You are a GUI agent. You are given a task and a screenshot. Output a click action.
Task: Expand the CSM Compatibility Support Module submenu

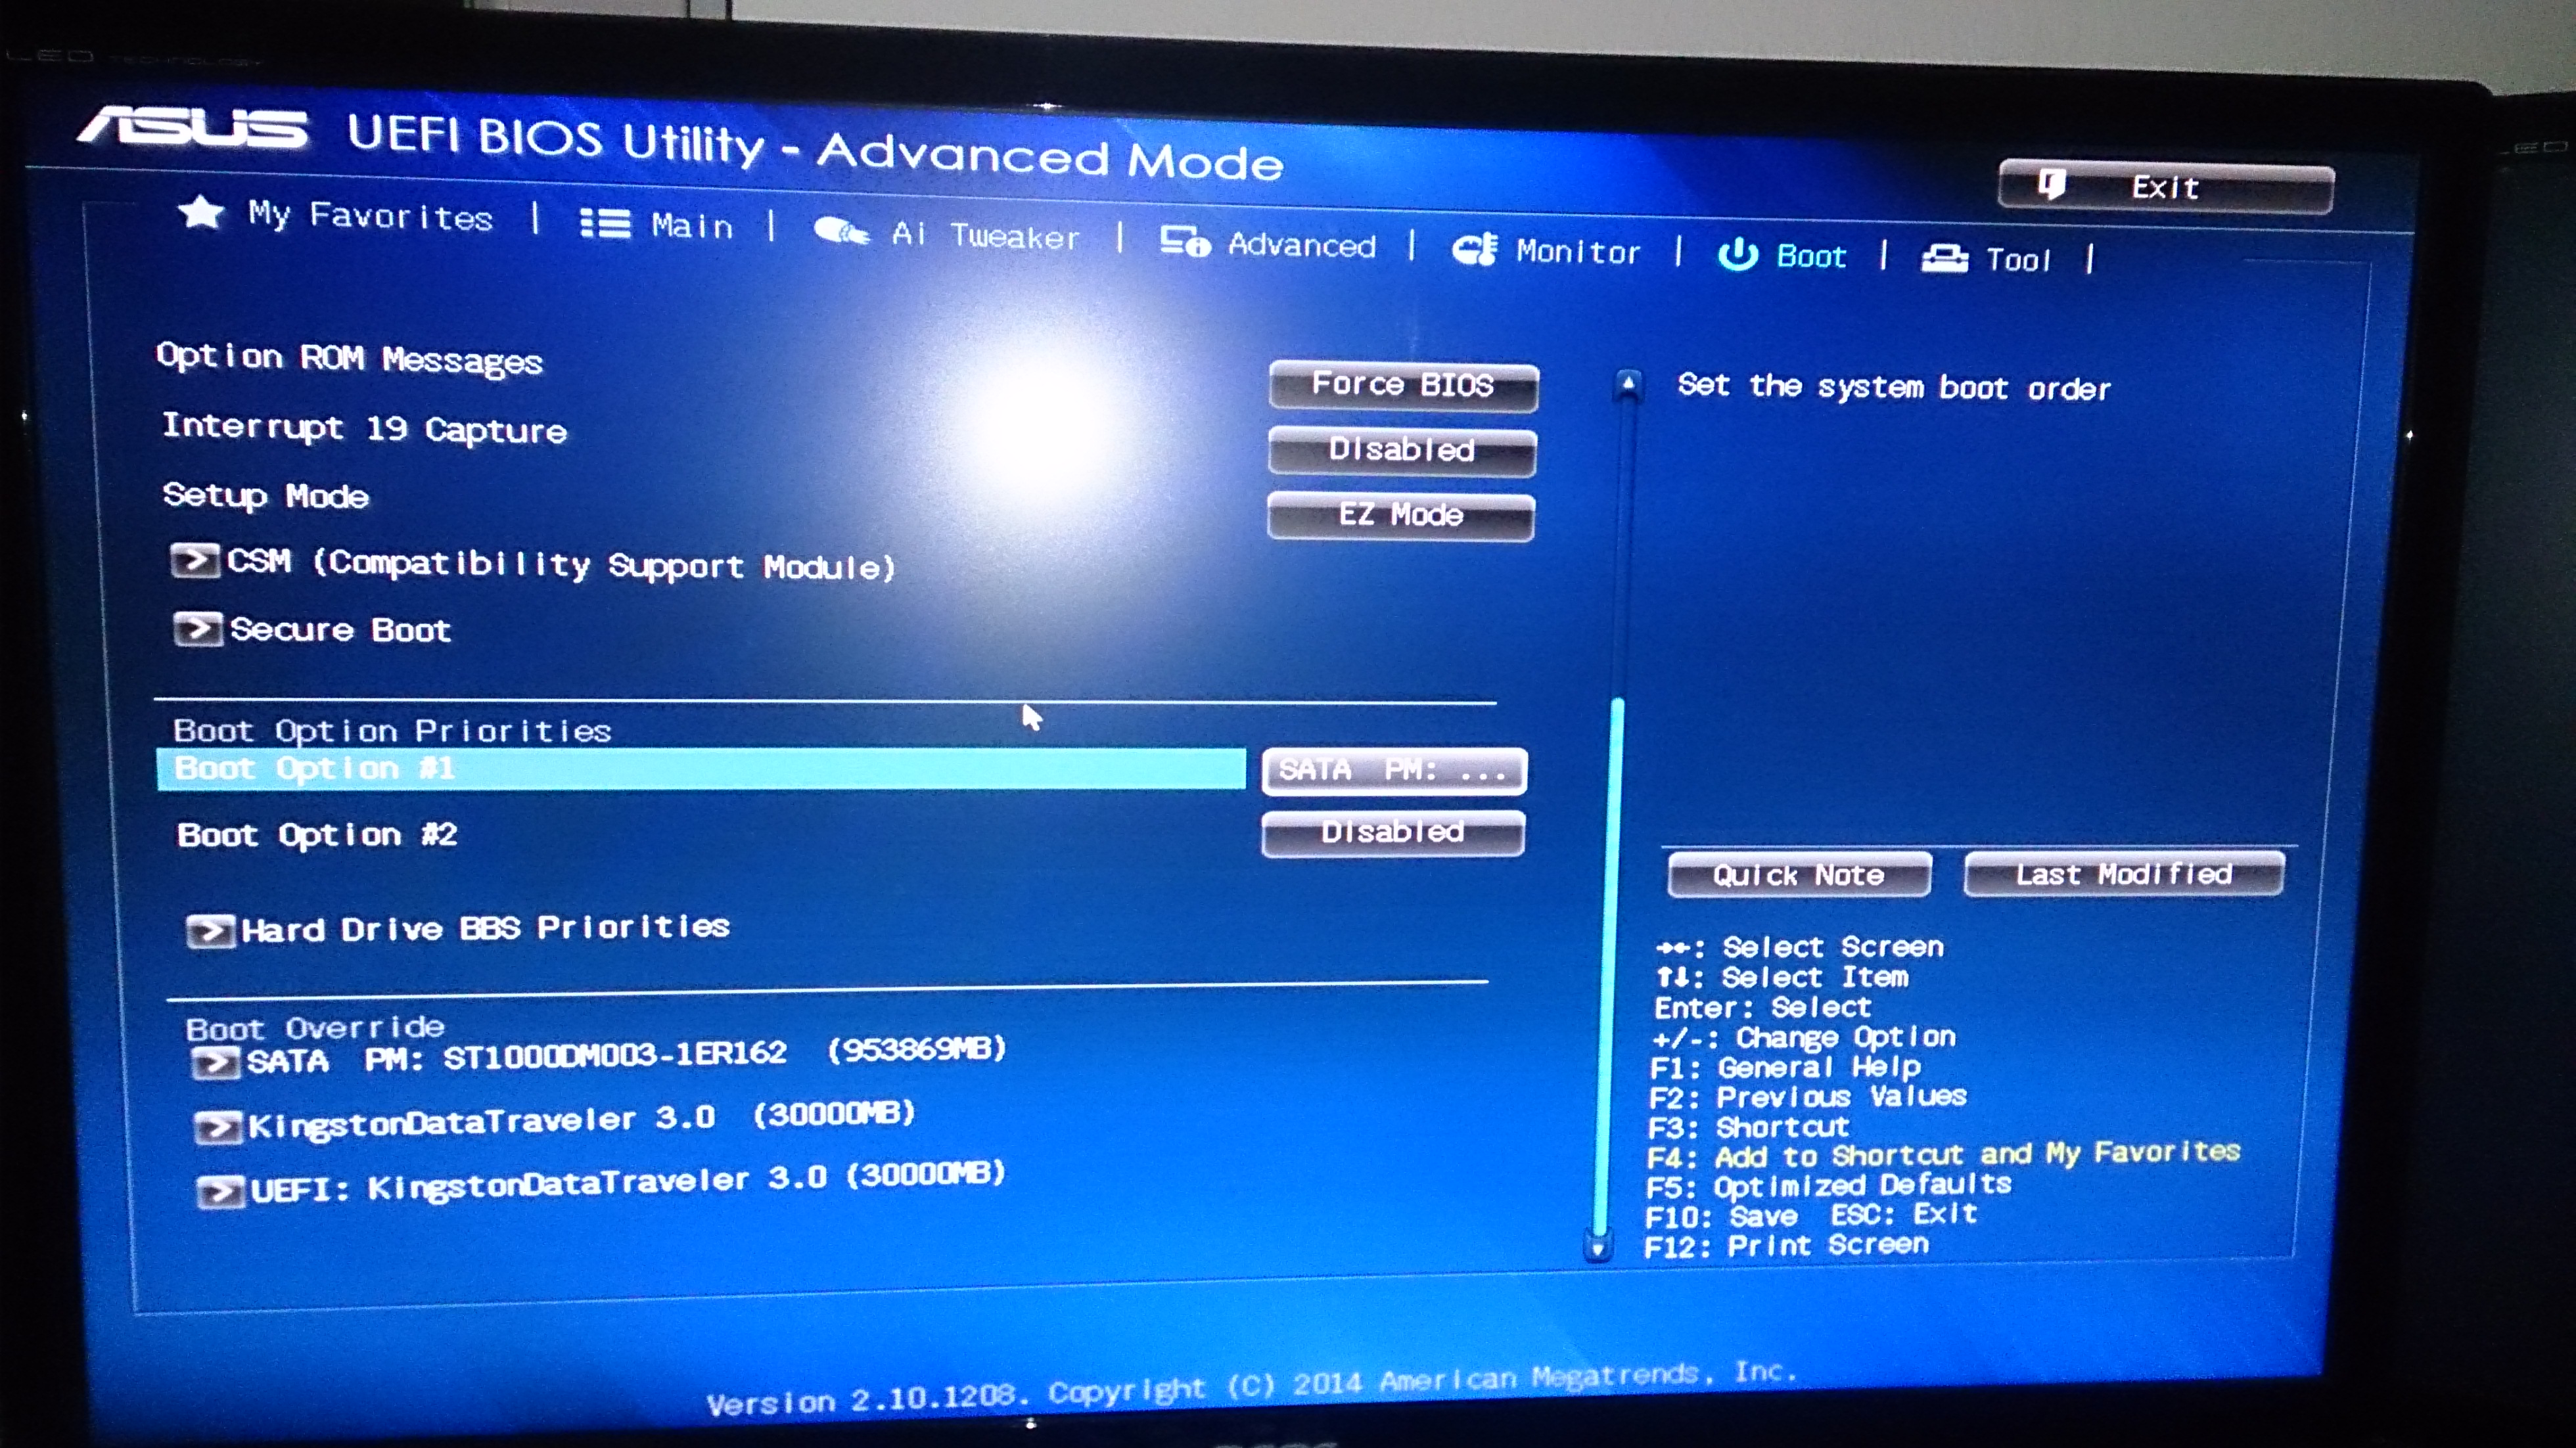coord(560,564)
